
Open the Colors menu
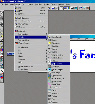(x=24, y=4)
